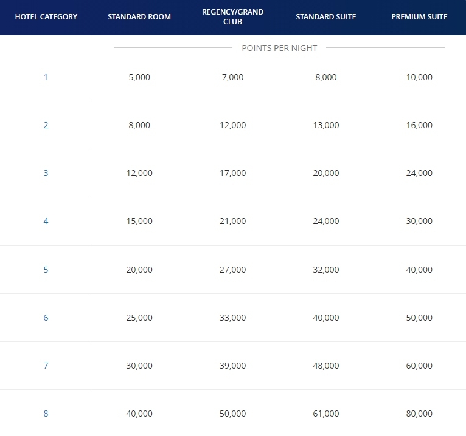Select category 7 Premium Suite value 60,000
Viewport: 466px width, 436px height.
[x=419, y=366]
